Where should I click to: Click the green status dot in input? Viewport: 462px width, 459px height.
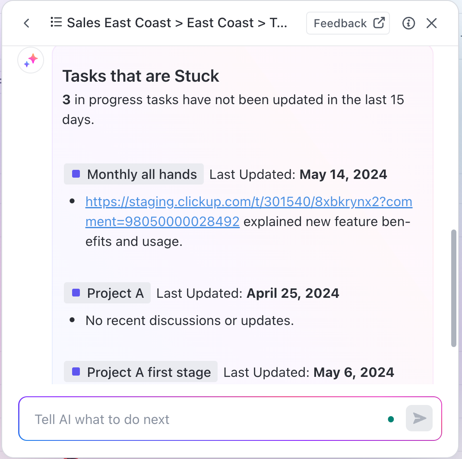(x=391, y=419)
